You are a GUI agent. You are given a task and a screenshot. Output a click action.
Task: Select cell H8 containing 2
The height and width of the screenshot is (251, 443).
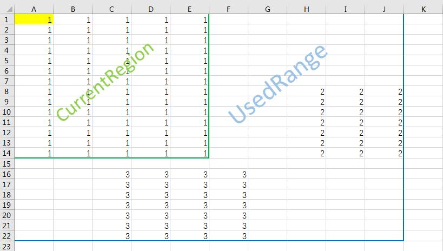point(307,91)
